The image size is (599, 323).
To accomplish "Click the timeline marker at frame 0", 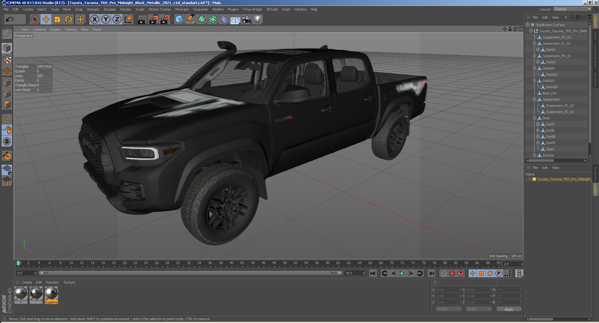I will [x=18, y=263].
